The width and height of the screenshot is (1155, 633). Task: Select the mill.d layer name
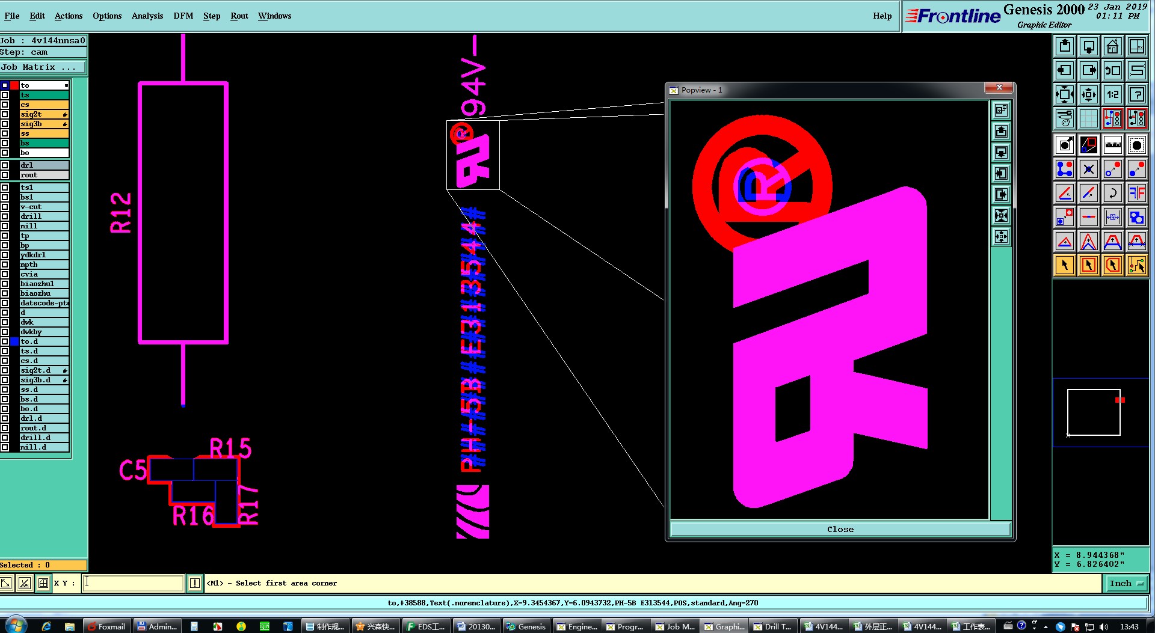pos(44,447)
